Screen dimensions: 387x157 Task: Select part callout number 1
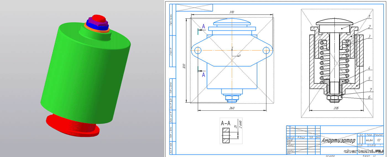[369, 17]
